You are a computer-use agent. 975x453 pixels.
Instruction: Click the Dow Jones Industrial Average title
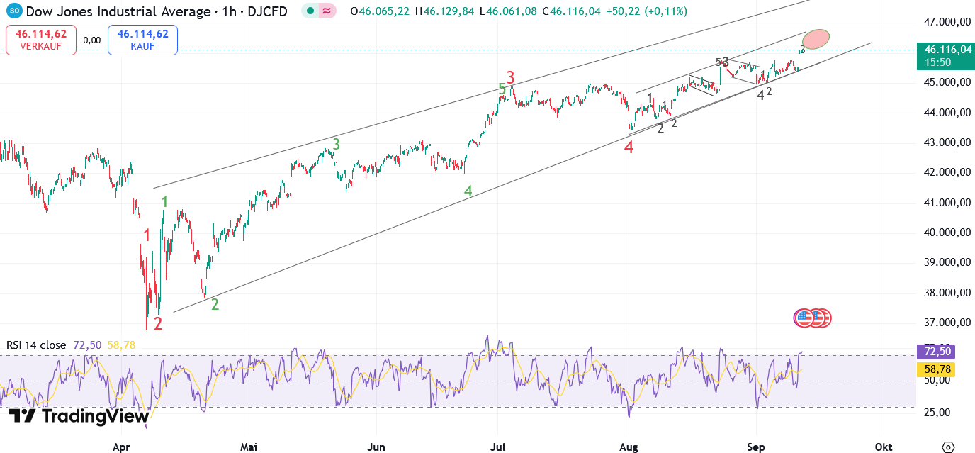(119, 11)
